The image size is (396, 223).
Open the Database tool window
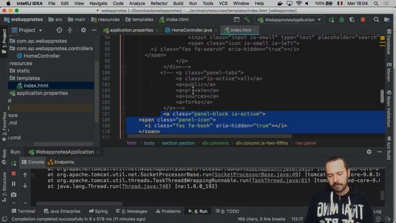click(x=389, y=42)
